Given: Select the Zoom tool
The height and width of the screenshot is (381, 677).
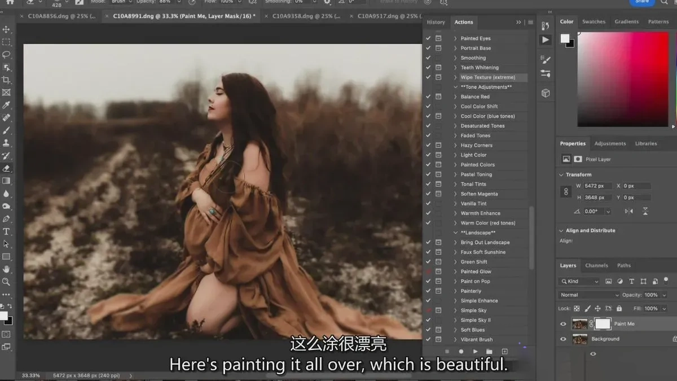Looking at the screenshot, I should tap(6, 282).
